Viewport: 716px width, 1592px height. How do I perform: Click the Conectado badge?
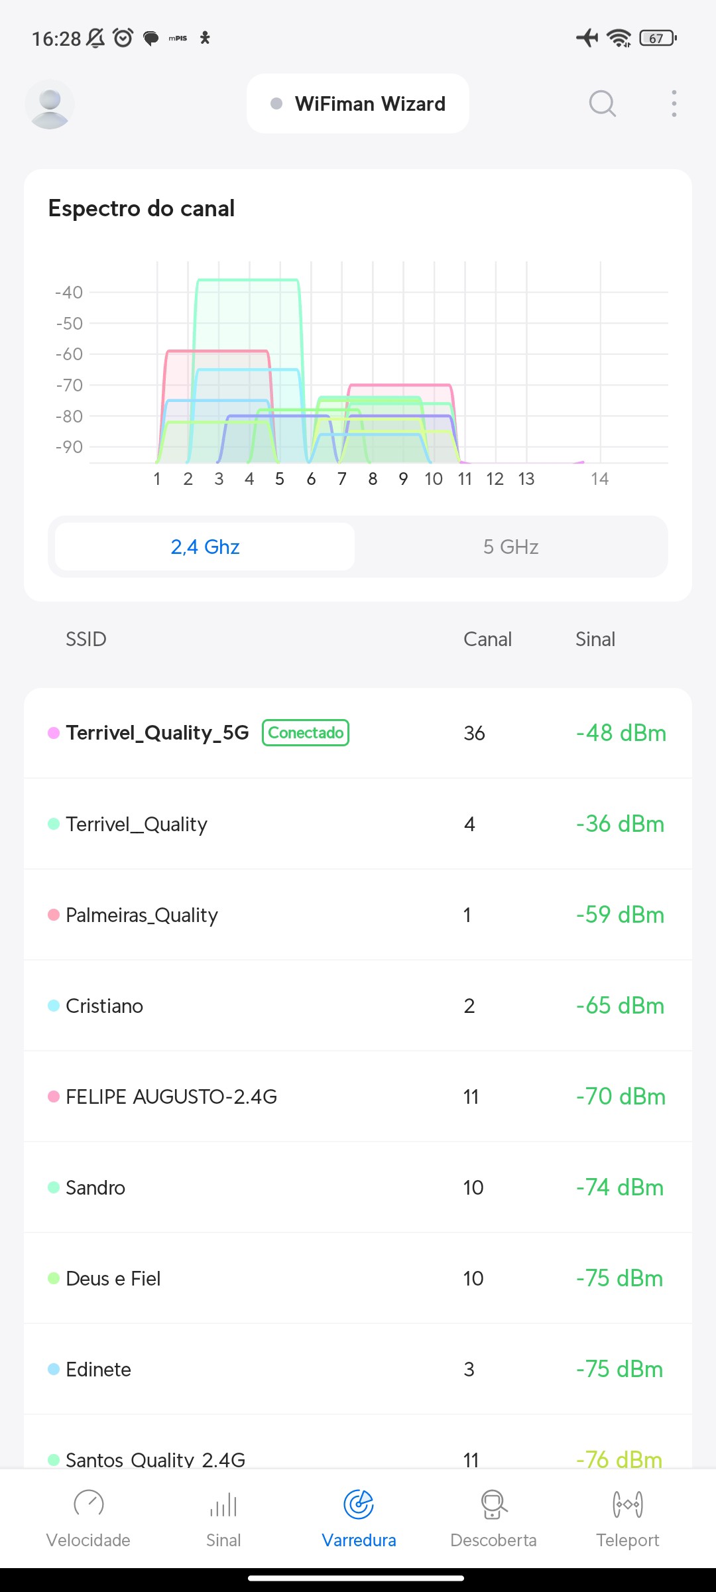306,733
